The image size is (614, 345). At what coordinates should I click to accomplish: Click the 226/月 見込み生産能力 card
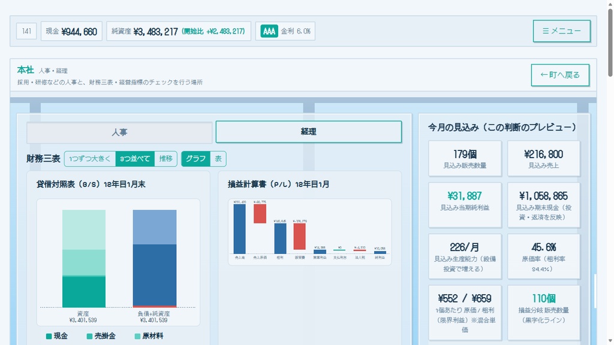coord(465,256)
